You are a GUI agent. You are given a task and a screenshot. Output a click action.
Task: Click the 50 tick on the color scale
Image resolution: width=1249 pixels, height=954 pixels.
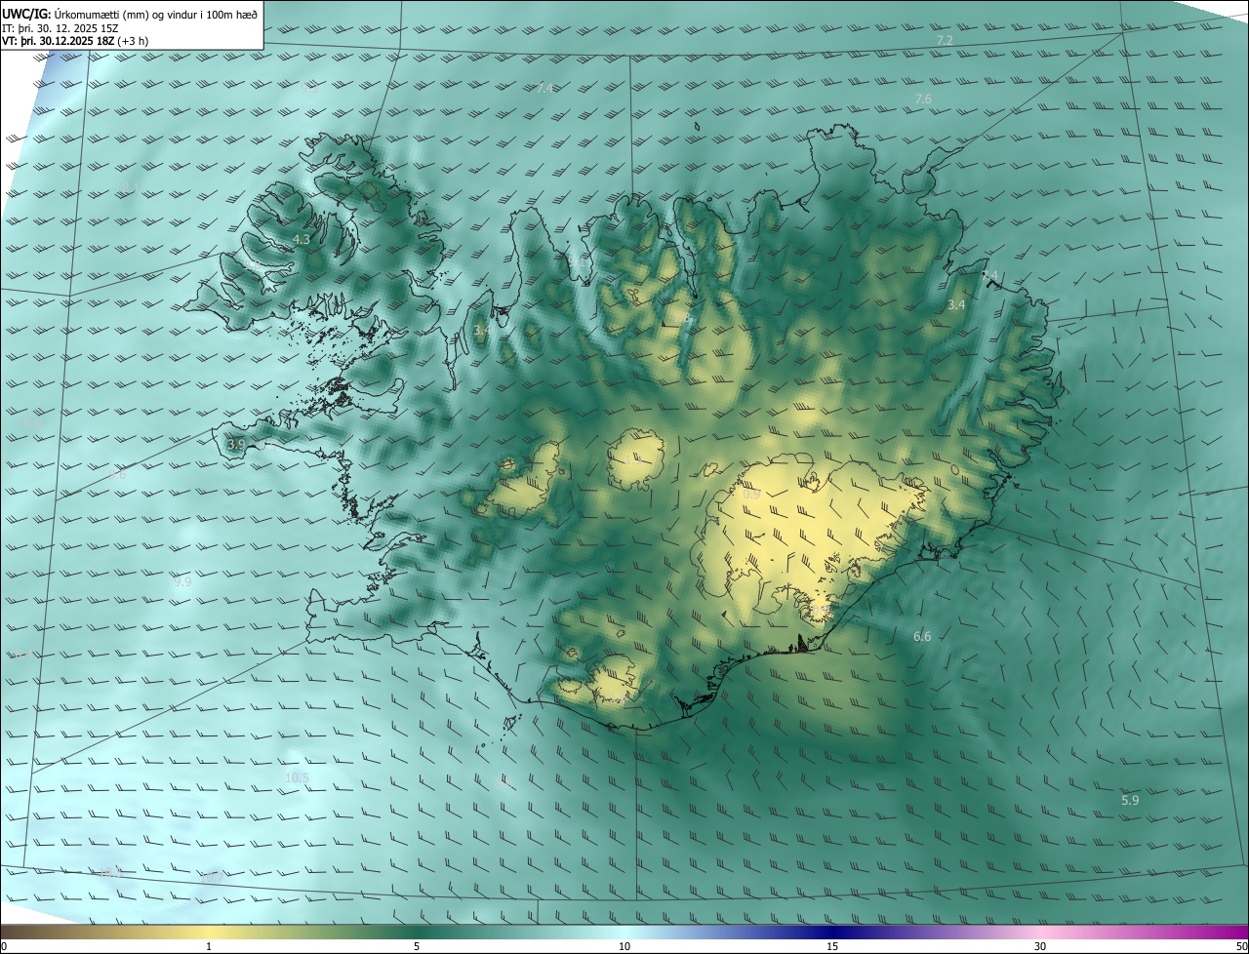pos(1241,946)
